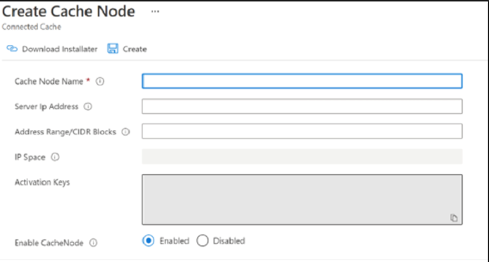Click the Disabled option label
This screenshot has height=262, width=489.
point(229,241)
